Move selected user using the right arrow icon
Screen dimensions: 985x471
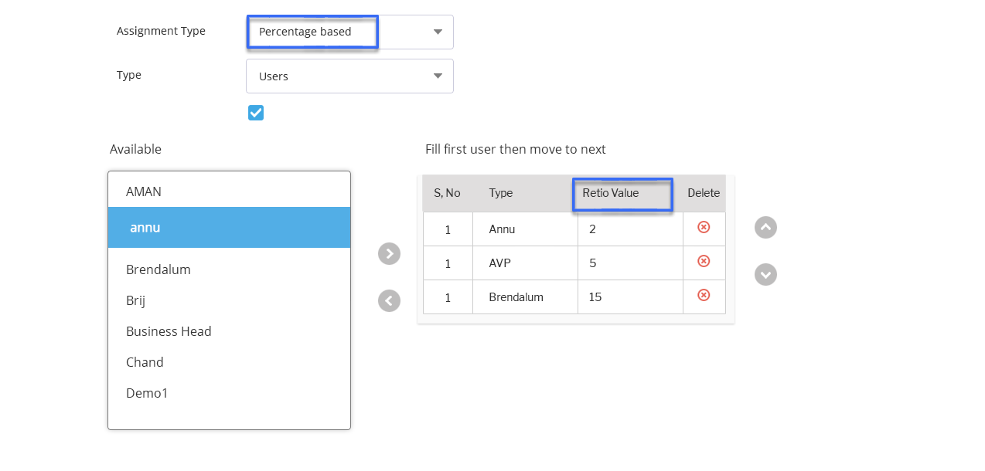[x=389, y=253]
